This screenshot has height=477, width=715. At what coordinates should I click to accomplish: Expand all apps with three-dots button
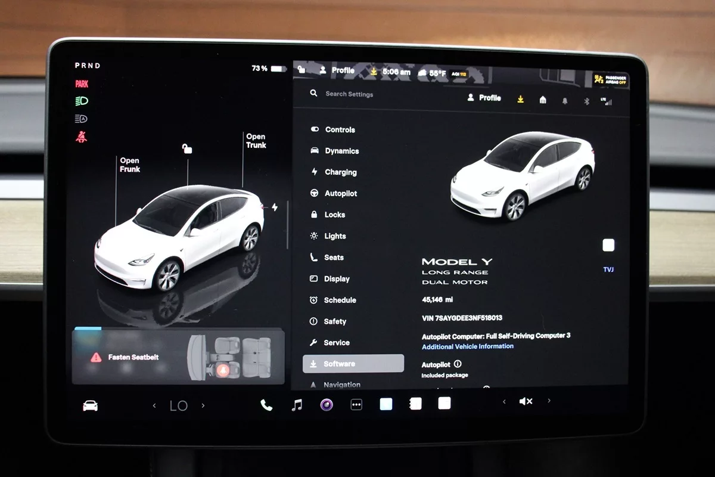tap(356, 405)
